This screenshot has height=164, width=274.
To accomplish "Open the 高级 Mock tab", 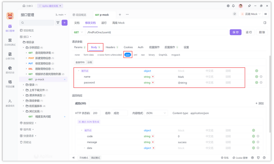I will tap(118, 23).
